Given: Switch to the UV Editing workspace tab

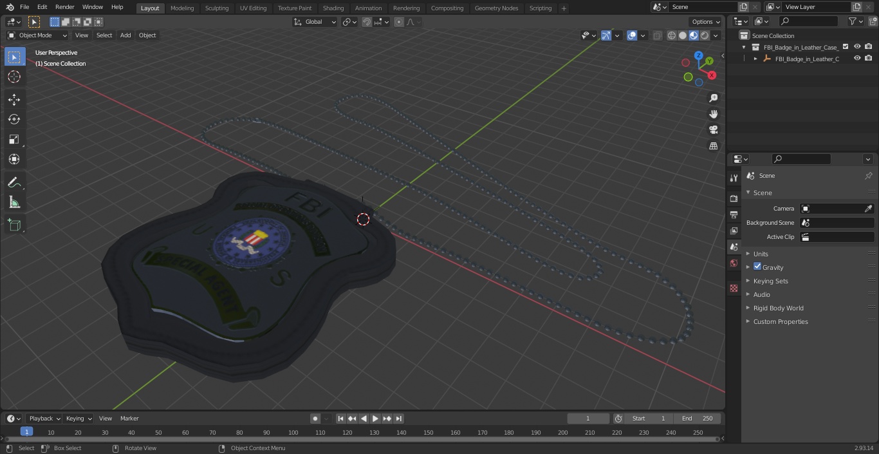Looking at the screenshot, I should pyautogui.click(x=253, y=8).
